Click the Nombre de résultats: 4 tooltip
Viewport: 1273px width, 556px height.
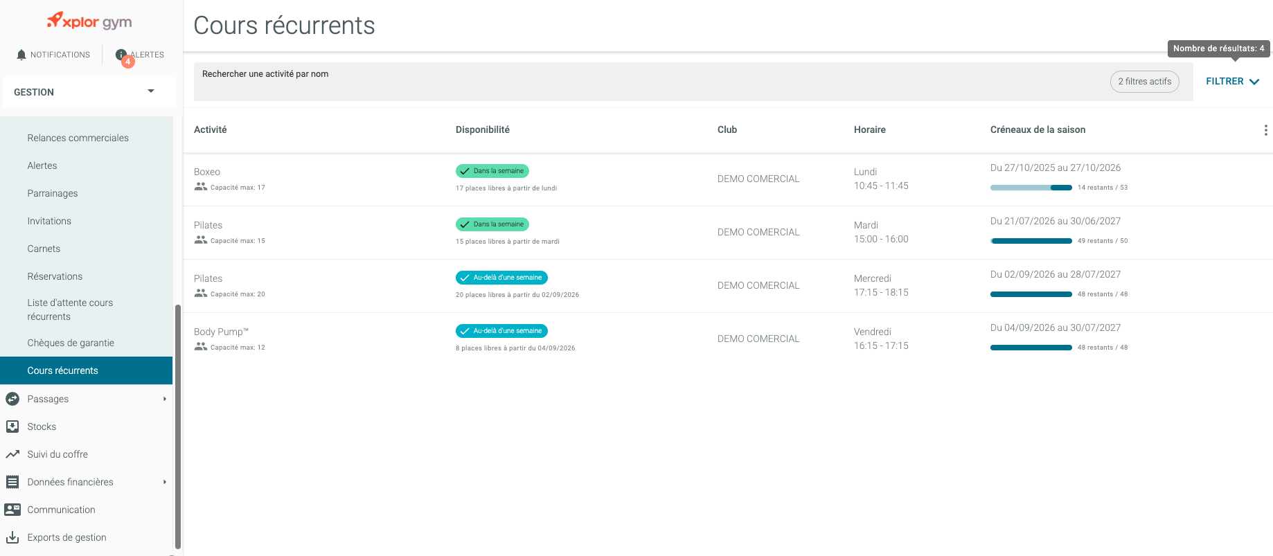tap(1219, 48)
